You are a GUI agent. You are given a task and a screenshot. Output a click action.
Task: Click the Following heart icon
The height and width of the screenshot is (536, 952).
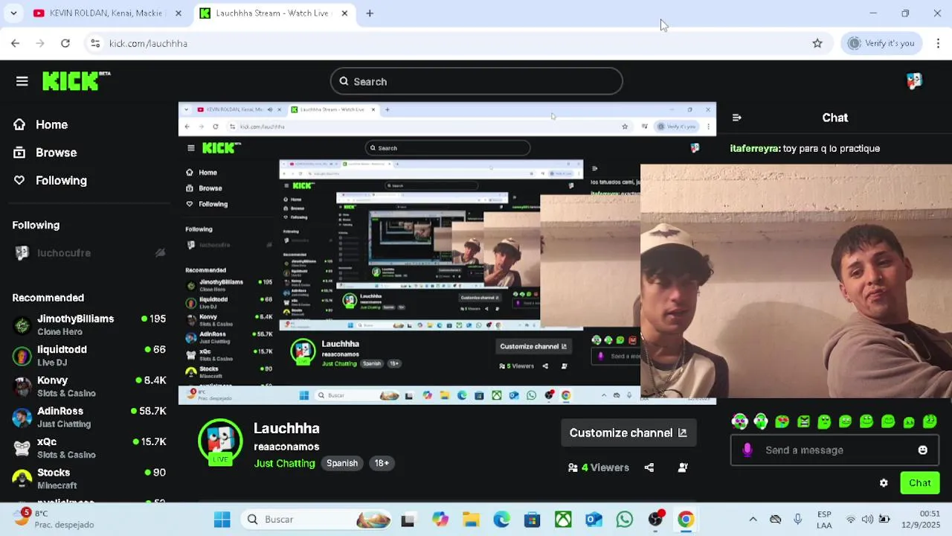pos(19,180)
